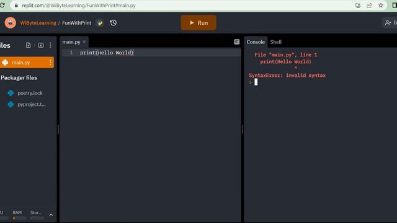
Task: Click the SyntaxError: invalid syntax message
Action: coord(287,76)
